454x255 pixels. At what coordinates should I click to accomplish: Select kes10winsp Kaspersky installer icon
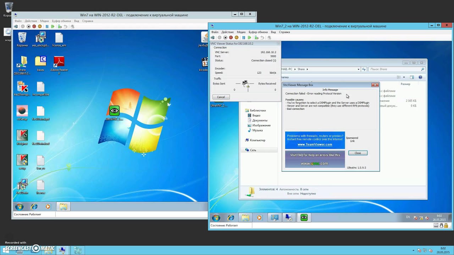tap(22, 89)
